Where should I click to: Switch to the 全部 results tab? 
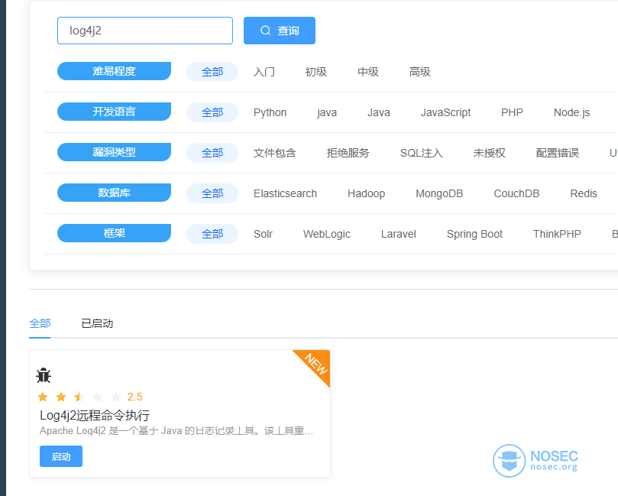tap(40, 324)
